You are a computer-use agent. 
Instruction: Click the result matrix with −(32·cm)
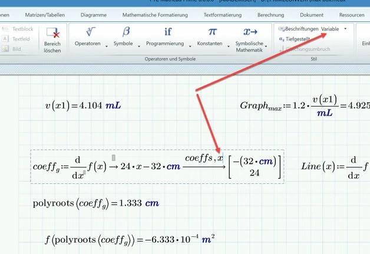click(255, 167)
